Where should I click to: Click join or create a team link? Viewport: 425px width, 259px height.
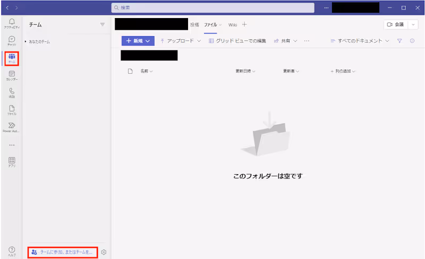point(63,252)
